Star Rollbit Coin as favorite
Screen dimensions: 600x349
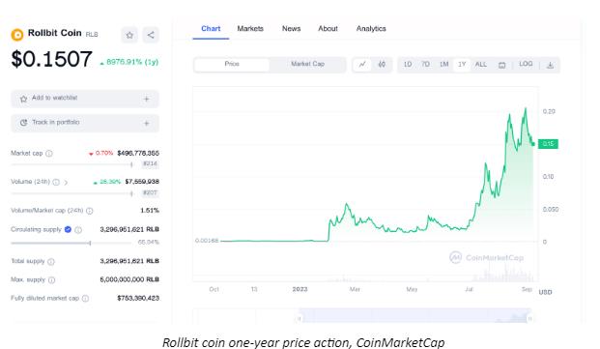pos(129,35)
